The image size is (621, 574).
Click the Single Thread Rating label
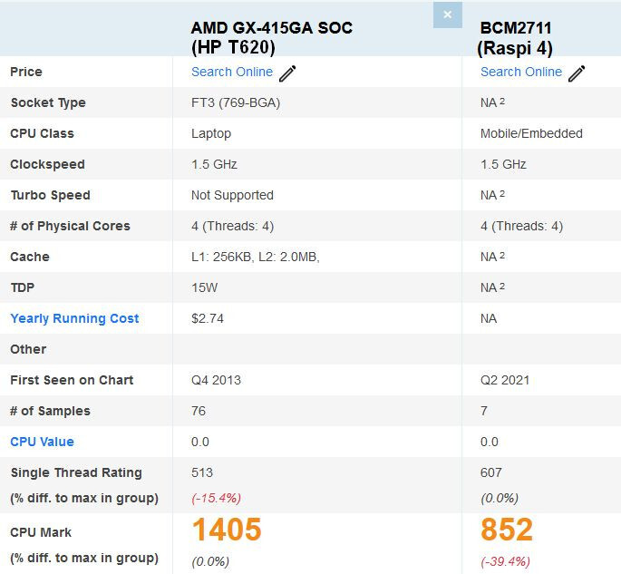coord(76,472)
